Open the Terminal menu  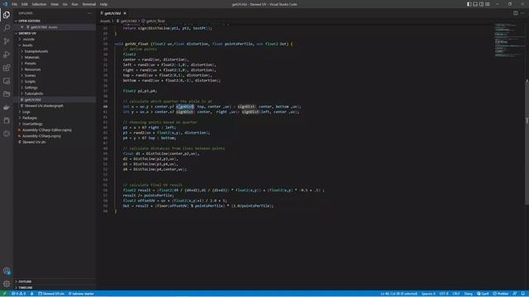tap(89, 4)
